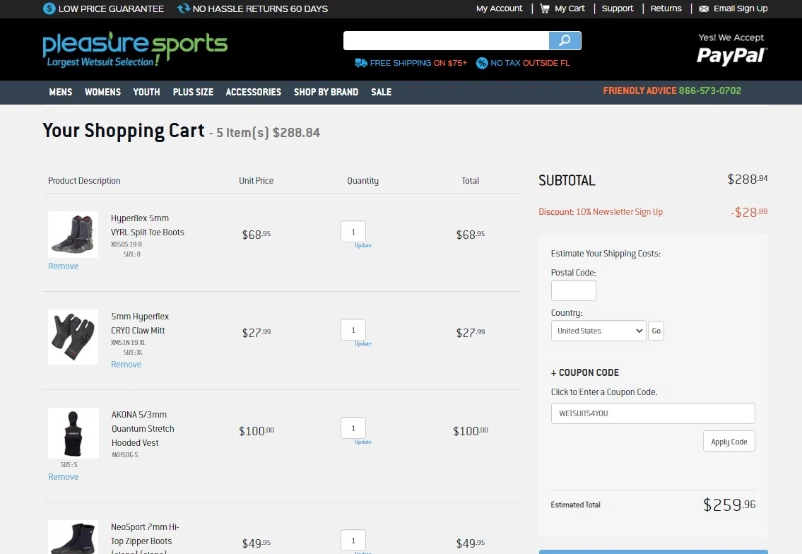
Task: Click the No Tax Outside FL text
Action: click(530, 63)
